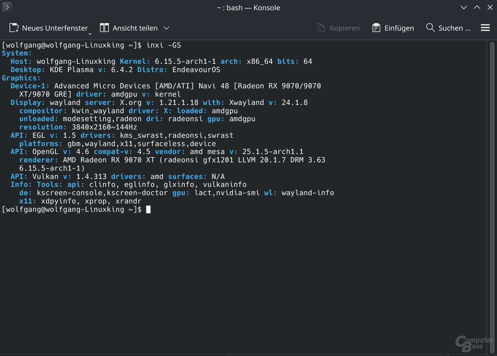Click the window title '~ : bash — Konsole'
Viewport: 497px width, 356px height.
pyautogui.click(x=248, y=8)
